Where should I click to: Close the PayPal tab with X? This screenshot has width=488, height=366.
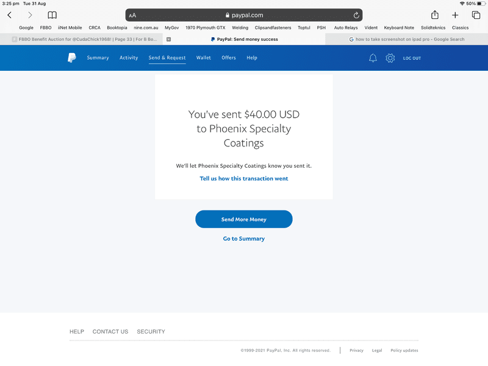click(169, 39)
